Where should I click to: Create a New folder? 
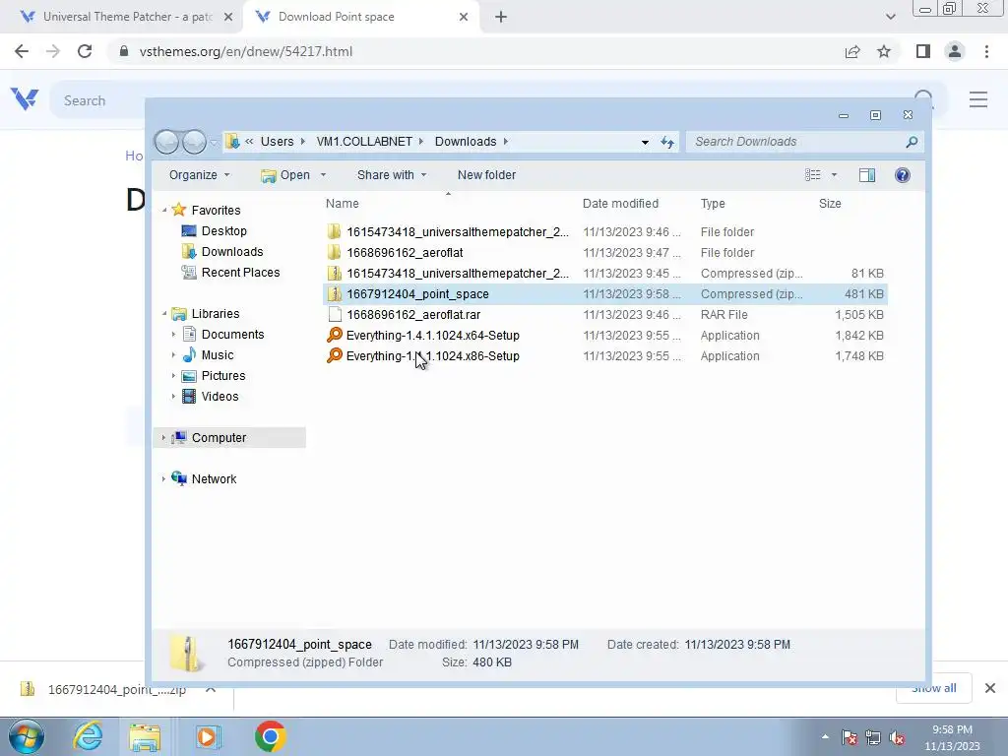pyautogui.click(x=486, y=175)
